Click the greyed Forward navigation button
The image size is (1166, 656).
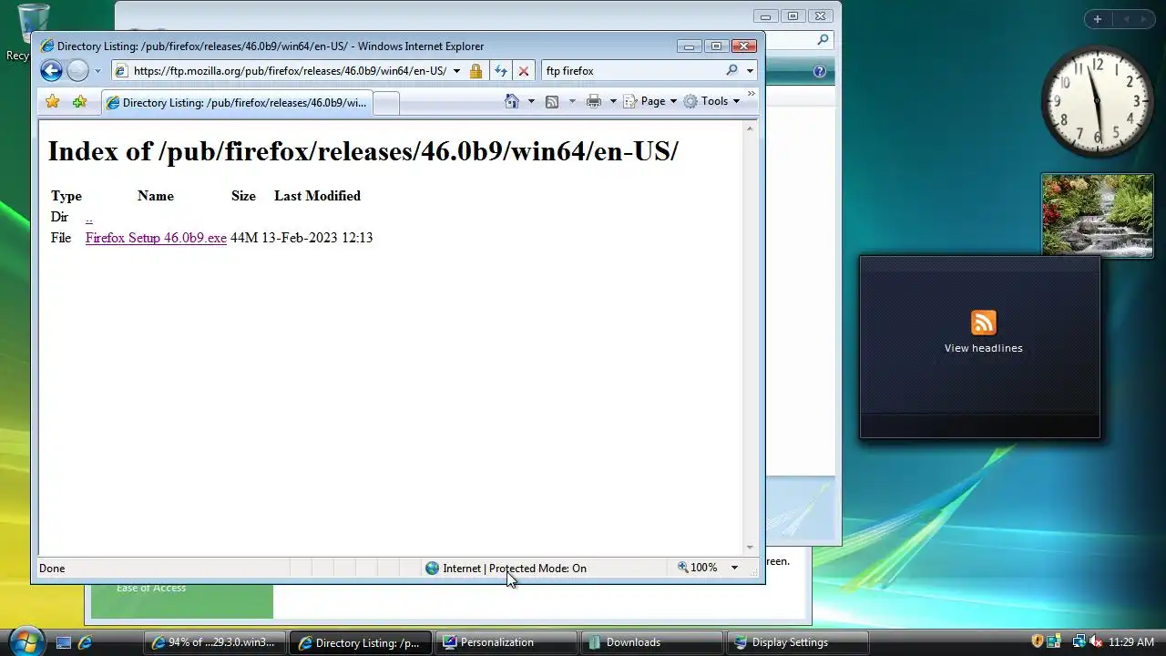point(78,70)
